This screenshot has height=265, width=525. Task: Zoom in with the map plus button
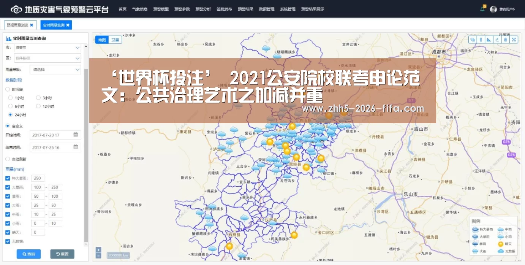[98, 250]
